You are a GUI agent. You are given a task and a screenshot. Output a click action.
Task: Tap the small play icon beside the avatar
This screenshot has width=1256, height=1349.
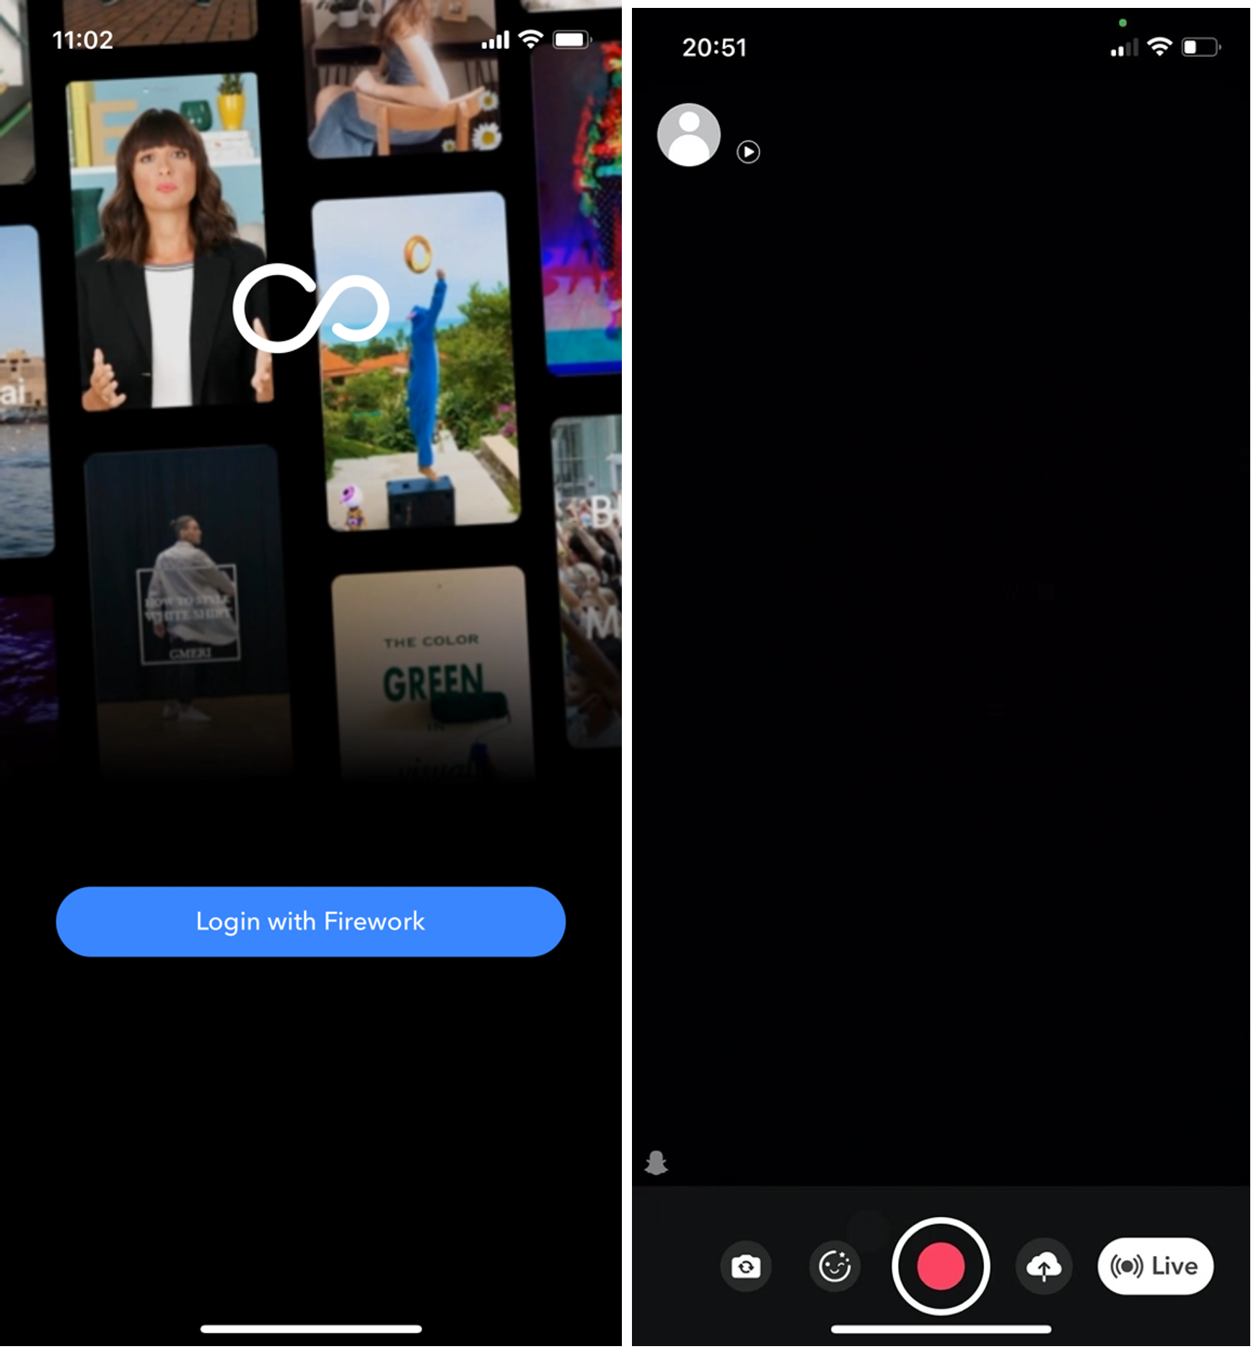coord(748,152)
